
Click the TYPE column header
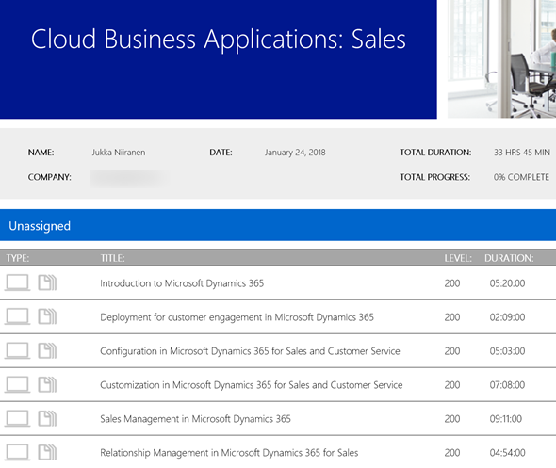18,258
